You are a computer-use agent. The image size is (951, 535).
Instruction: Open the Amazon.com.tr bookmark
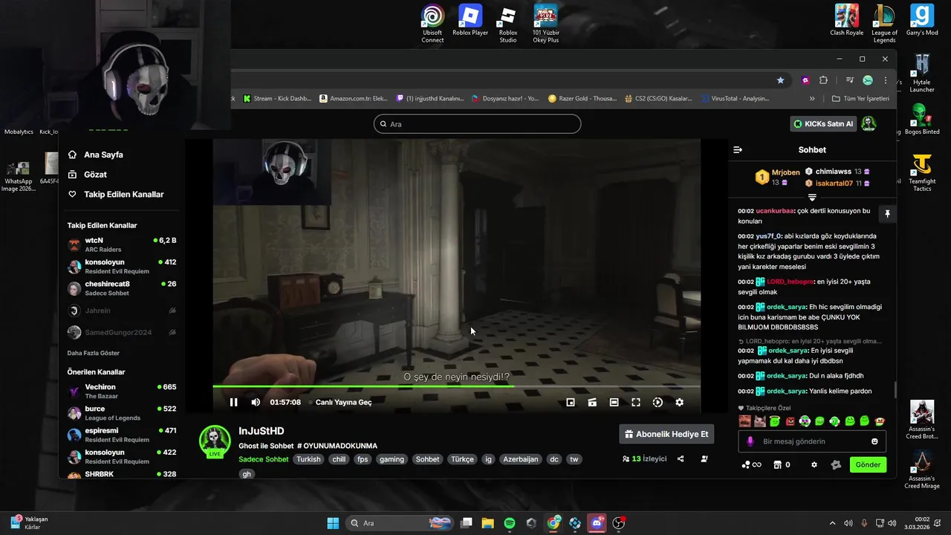click(354, 98)
